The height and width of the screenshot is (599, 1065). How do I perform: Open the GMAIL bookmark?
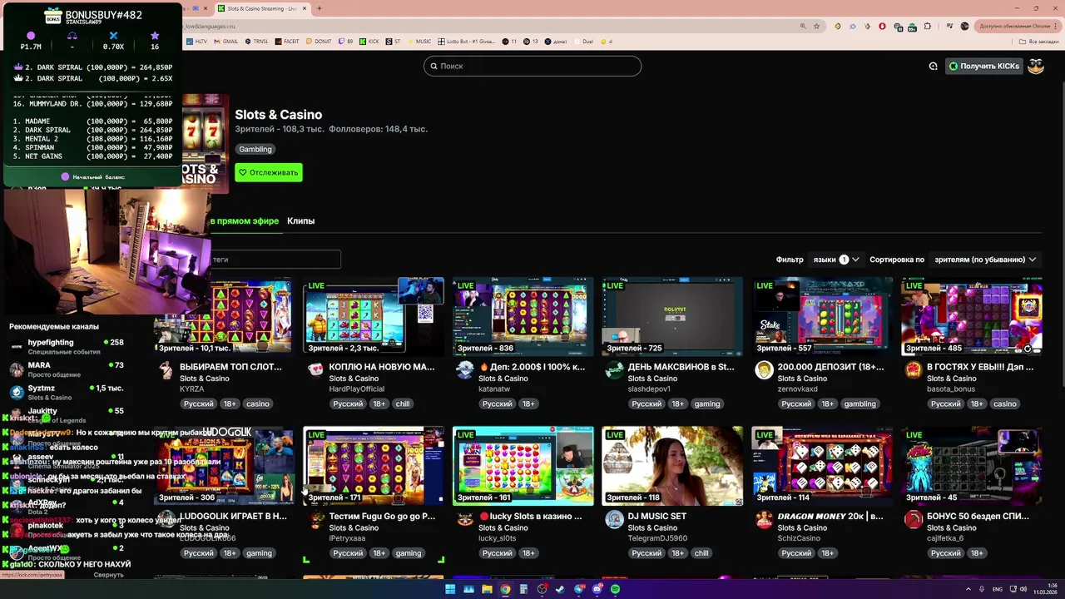tap(225, 41)
